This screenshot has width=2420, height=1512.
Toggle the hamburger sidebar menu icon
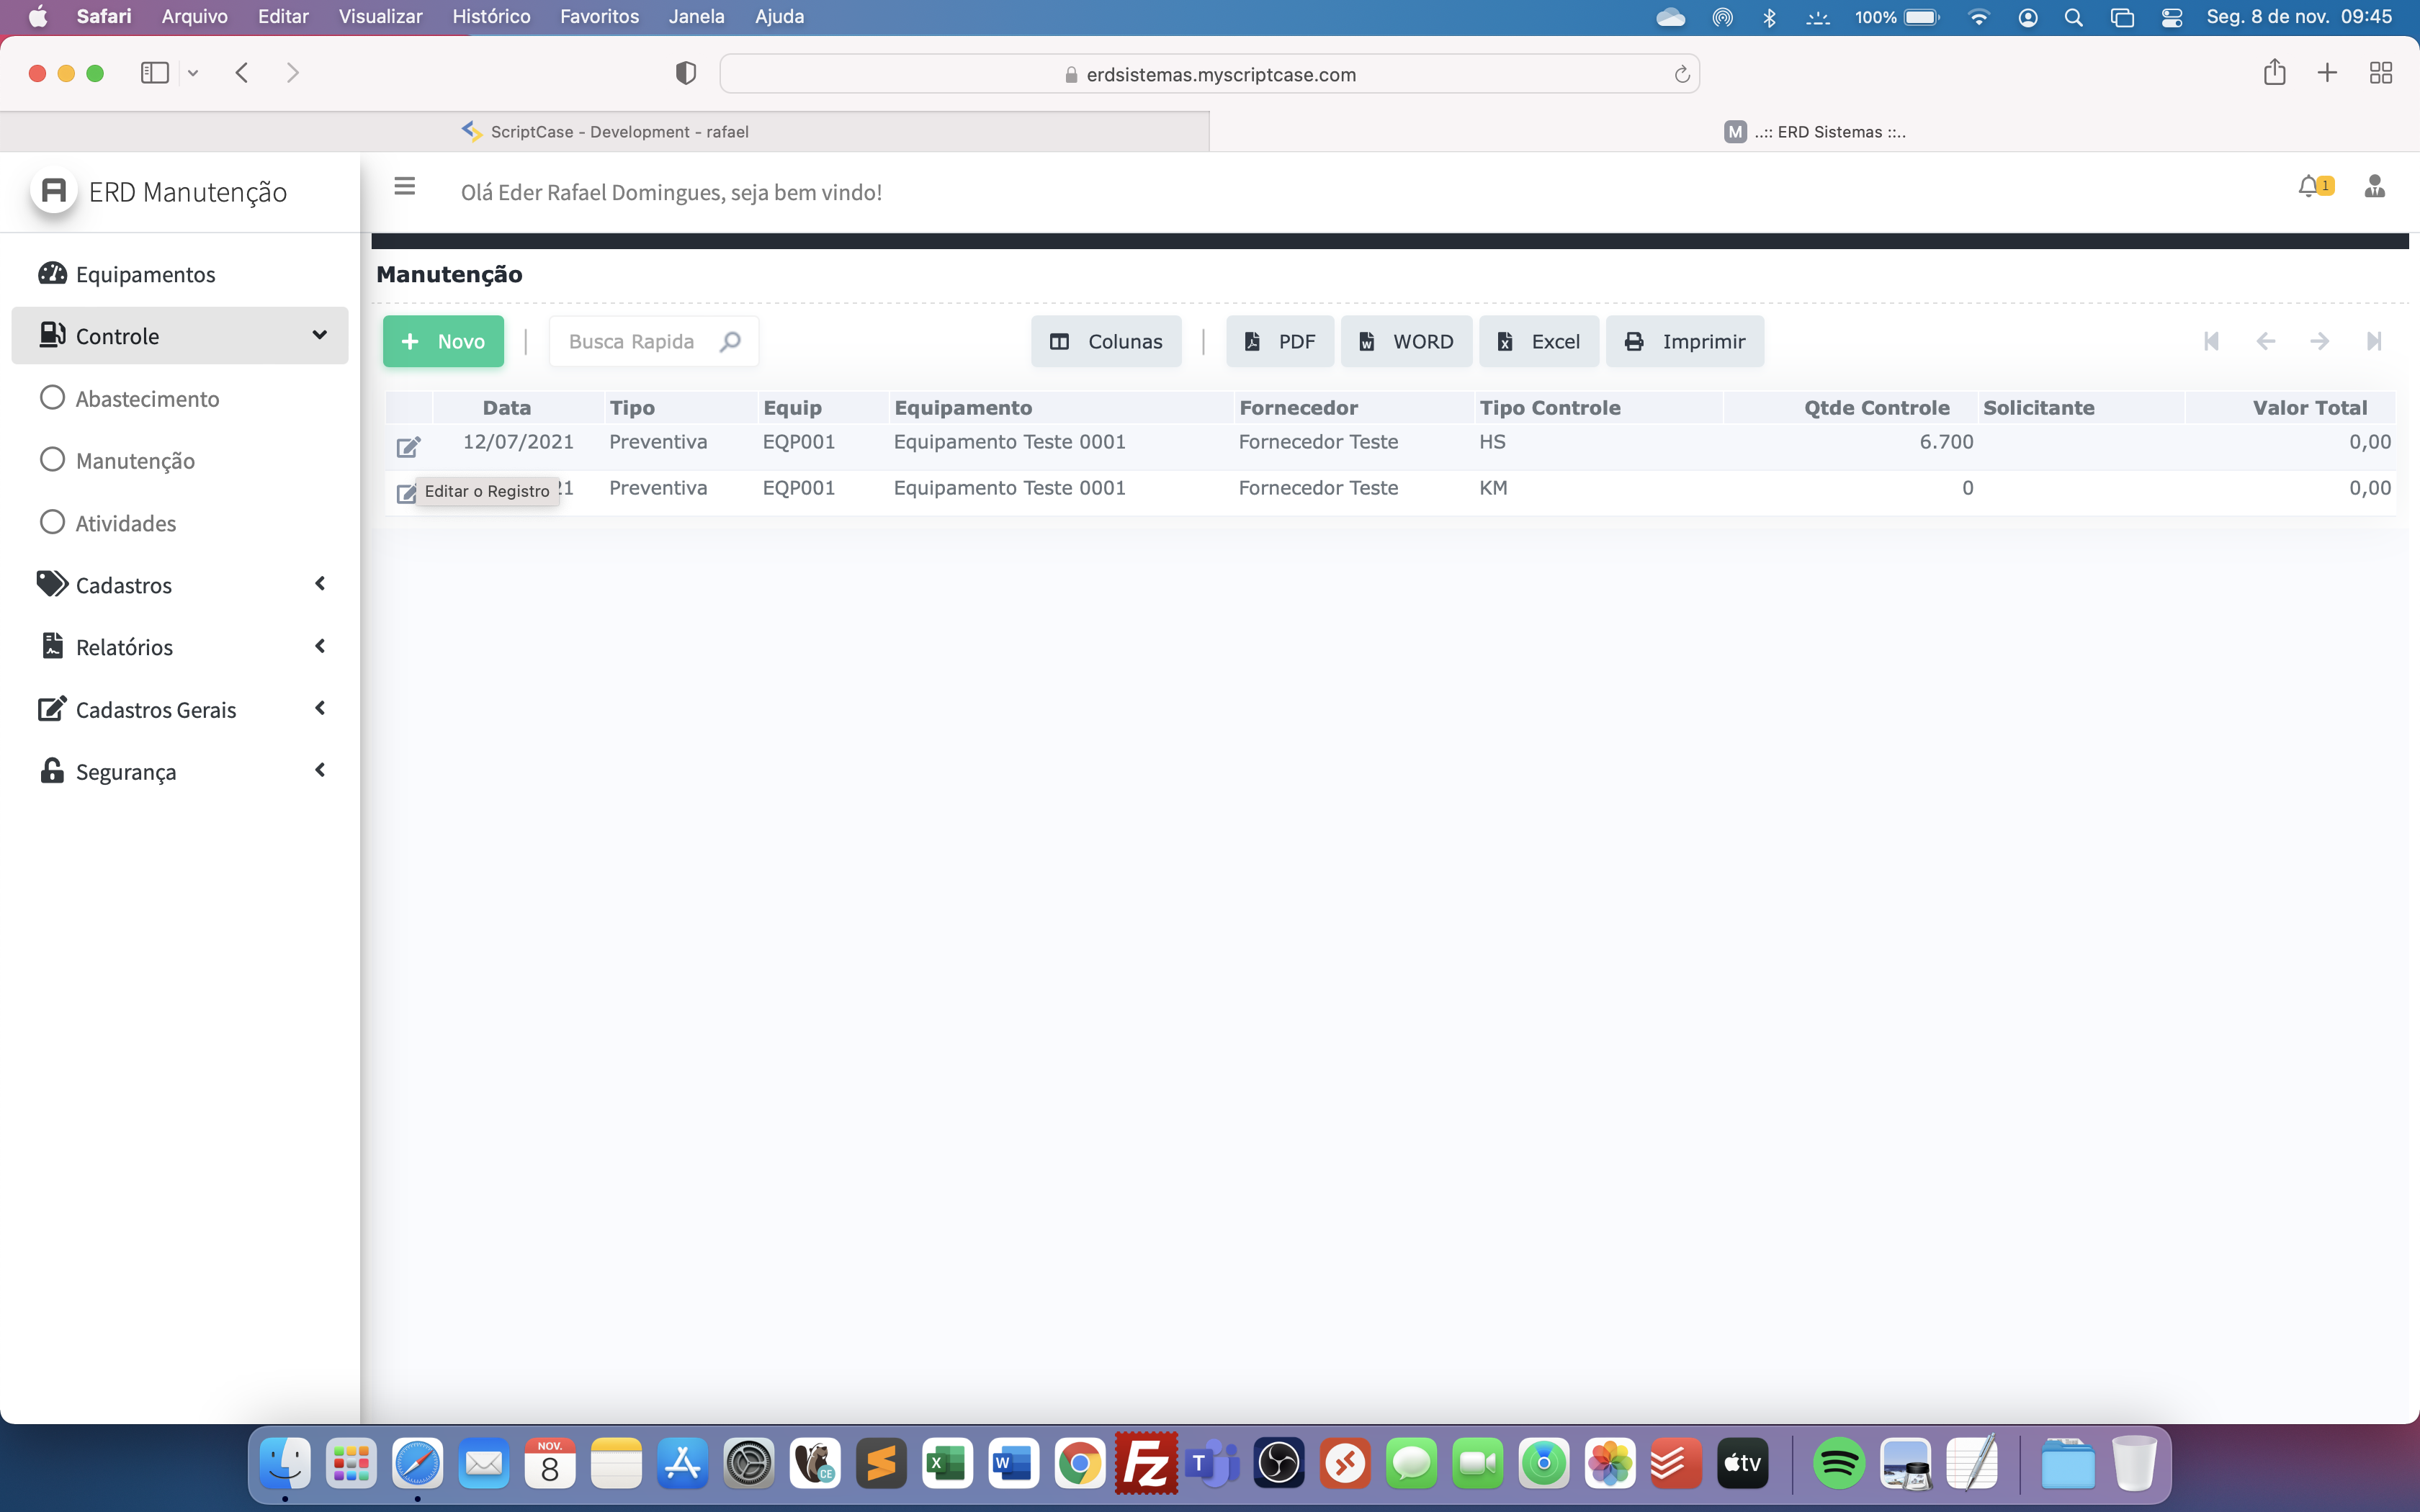(x=404, y=186)
